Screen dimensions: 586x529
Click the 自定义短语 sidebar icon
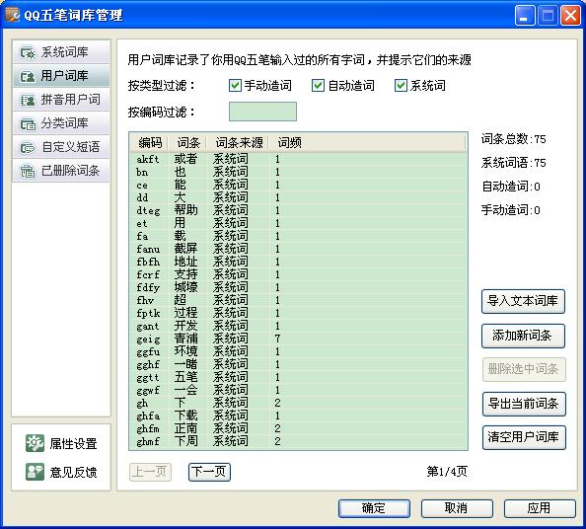click(x=28, y=147)
